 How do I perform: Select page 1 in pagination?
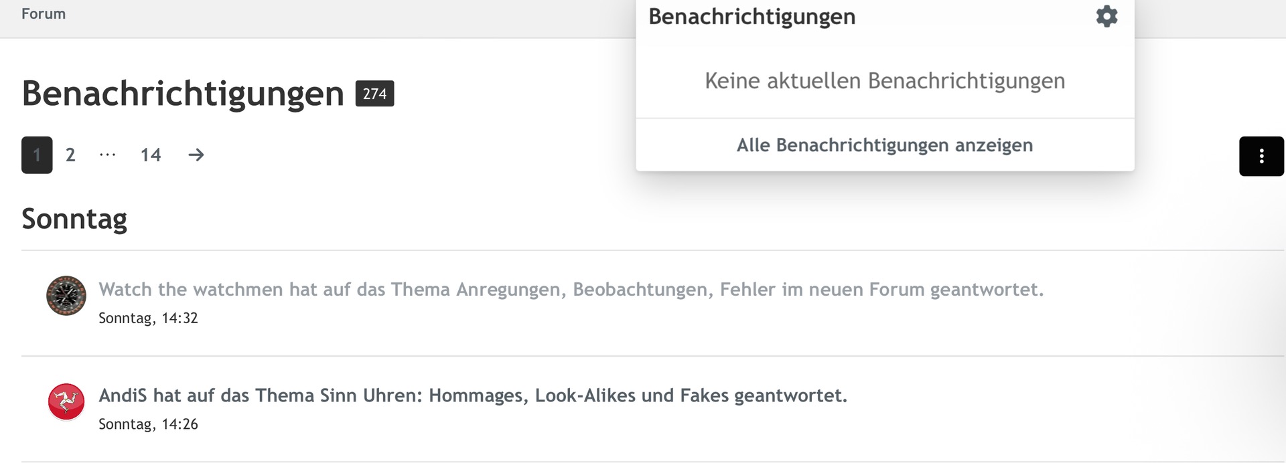click(37, 155)
